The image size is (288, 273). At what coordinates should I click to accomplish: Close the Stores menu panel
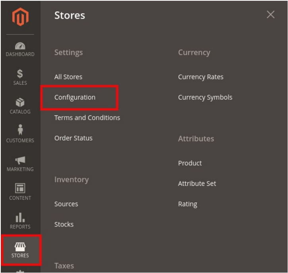271,15
